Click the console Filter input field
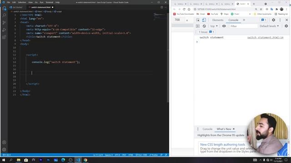 click(243, 26)
